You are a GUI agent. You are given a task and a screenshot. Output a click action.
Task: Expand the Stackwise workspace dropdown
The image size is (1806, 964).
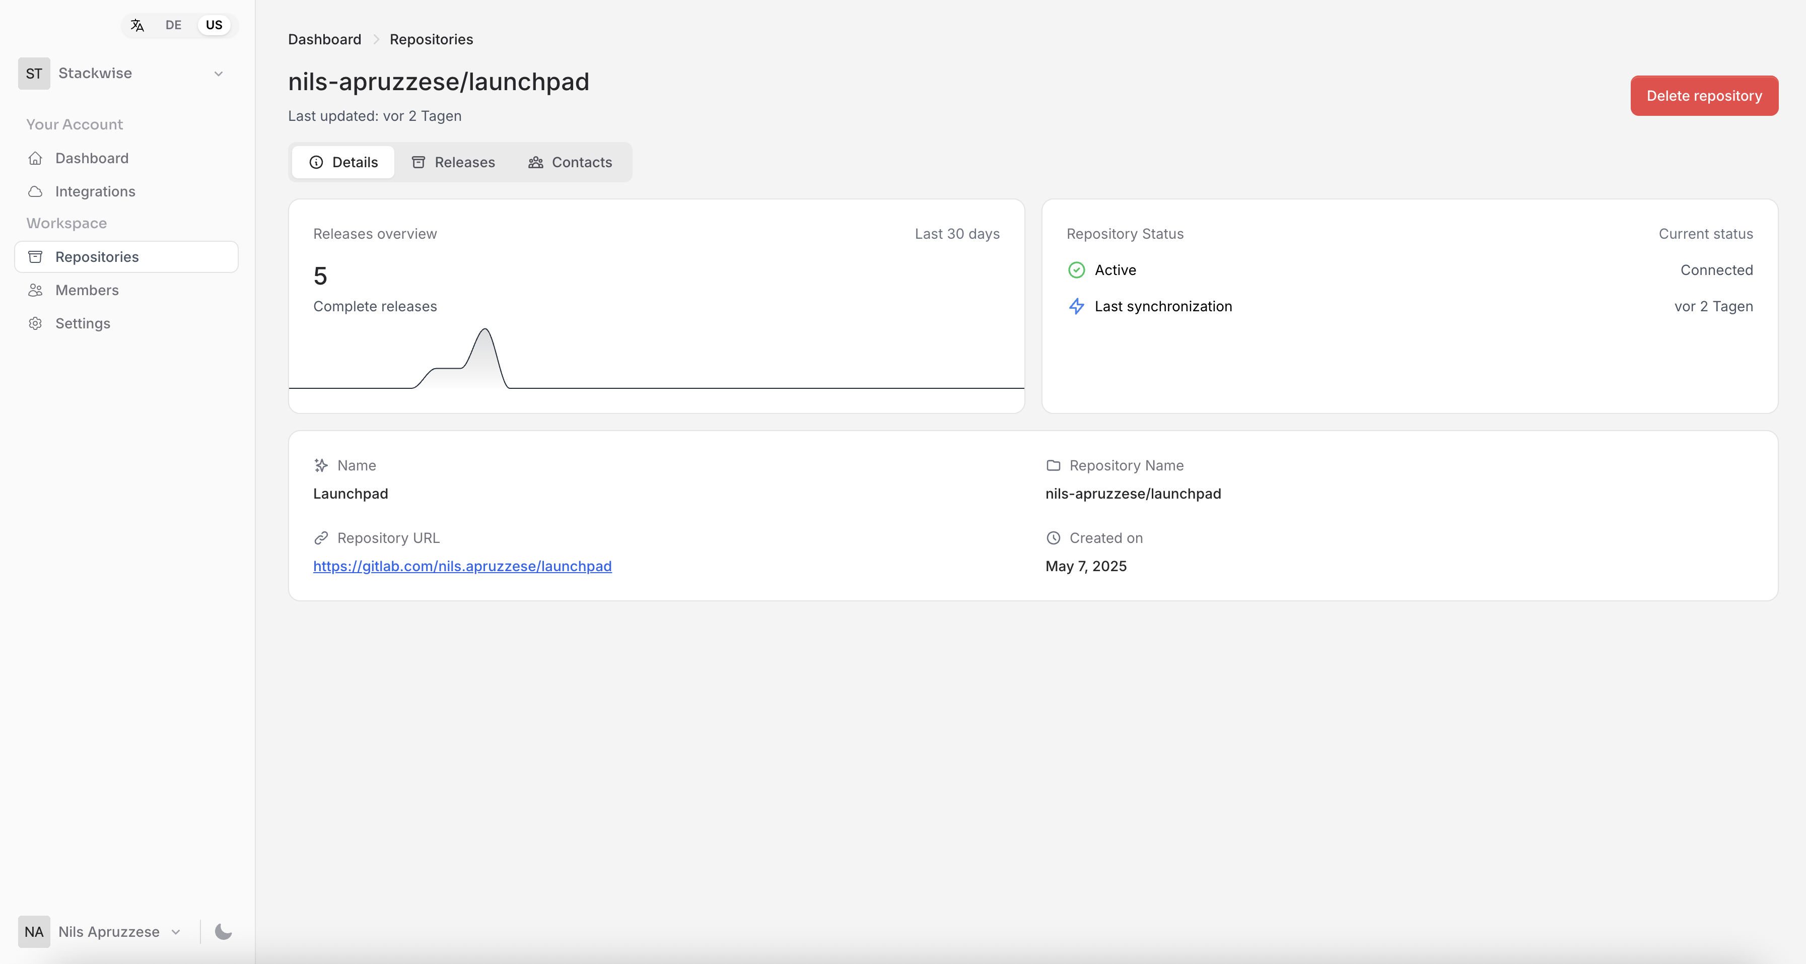pos(218,74)
